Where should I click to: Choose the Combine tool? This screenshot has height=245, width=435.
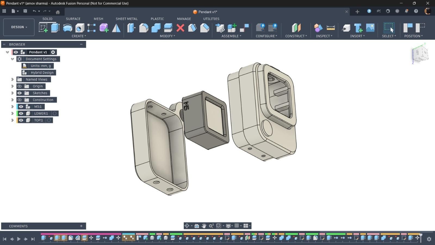coord(156,28)
